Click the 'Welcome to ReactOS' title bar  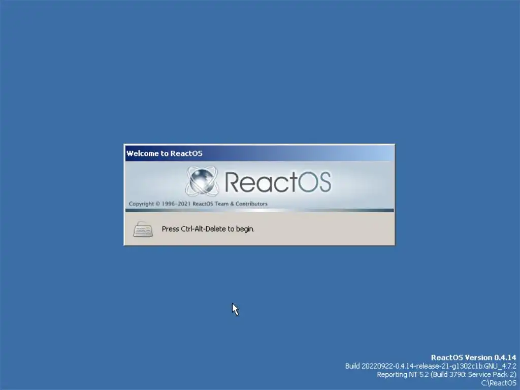click(259, 153)
